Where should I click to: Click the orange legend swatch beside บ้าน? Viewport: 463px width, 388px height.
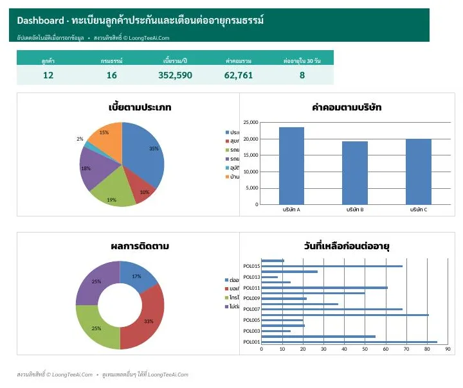228,177
